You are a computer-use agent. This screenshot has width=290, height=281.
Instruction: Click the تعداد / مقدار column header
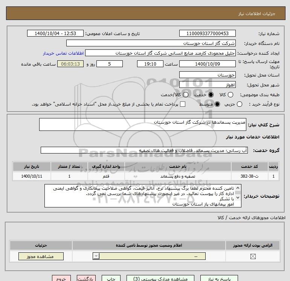tap(69, 166)
